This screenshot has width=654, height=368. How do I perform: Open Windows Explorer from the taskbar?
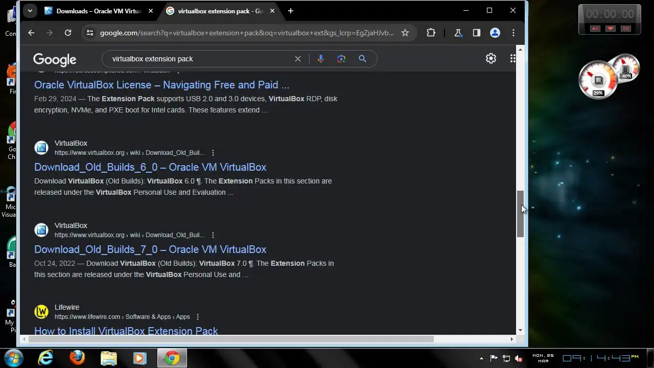click(x=109, y=358)
